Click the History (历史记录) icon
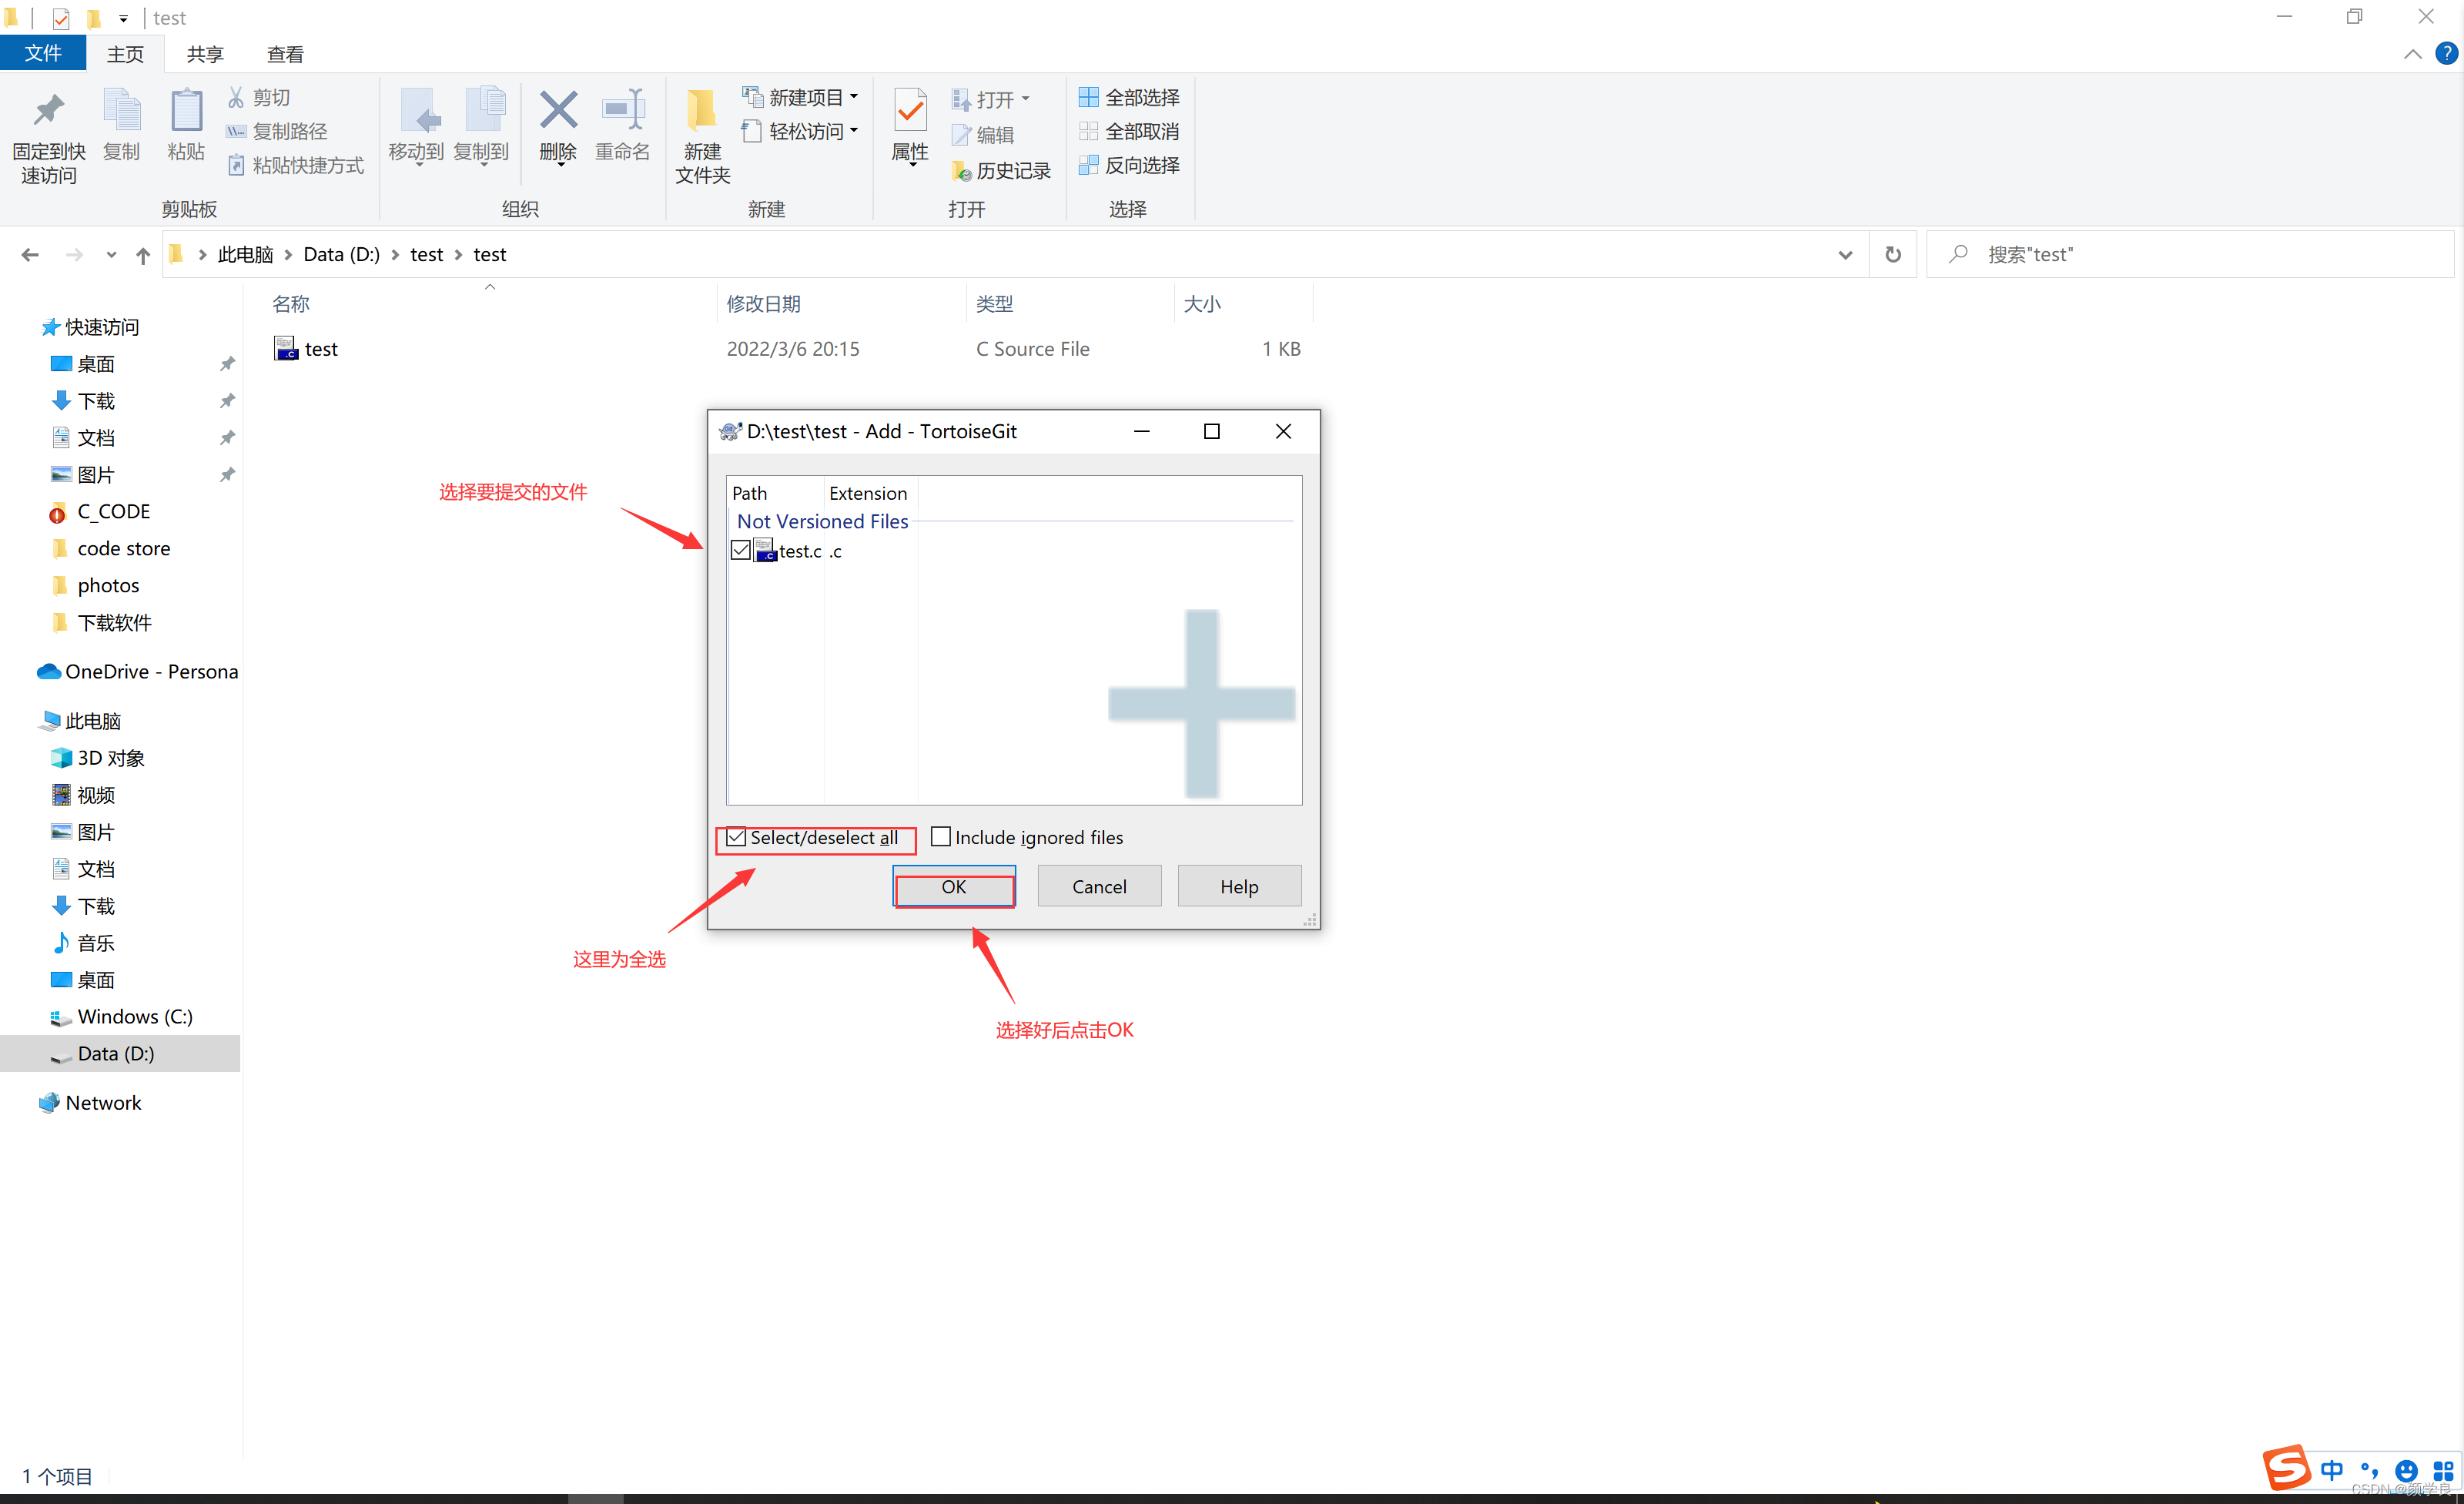2464x1504 pixels. point(961,171)
